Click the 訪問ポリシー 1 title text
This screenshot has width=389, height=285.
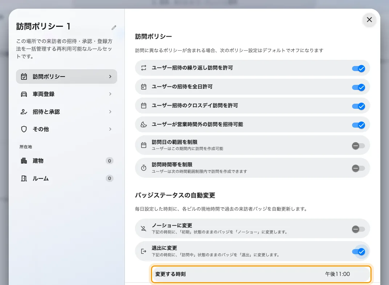click(x=44, y=26)
